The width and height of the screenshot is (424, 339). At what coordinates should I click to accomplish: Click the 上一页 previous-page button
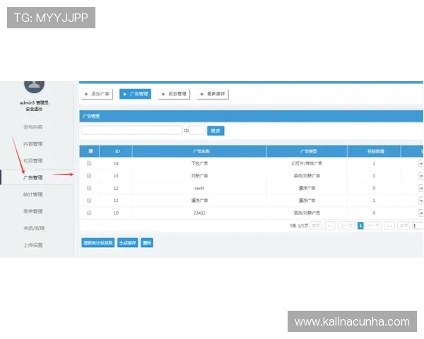point(346,225)
